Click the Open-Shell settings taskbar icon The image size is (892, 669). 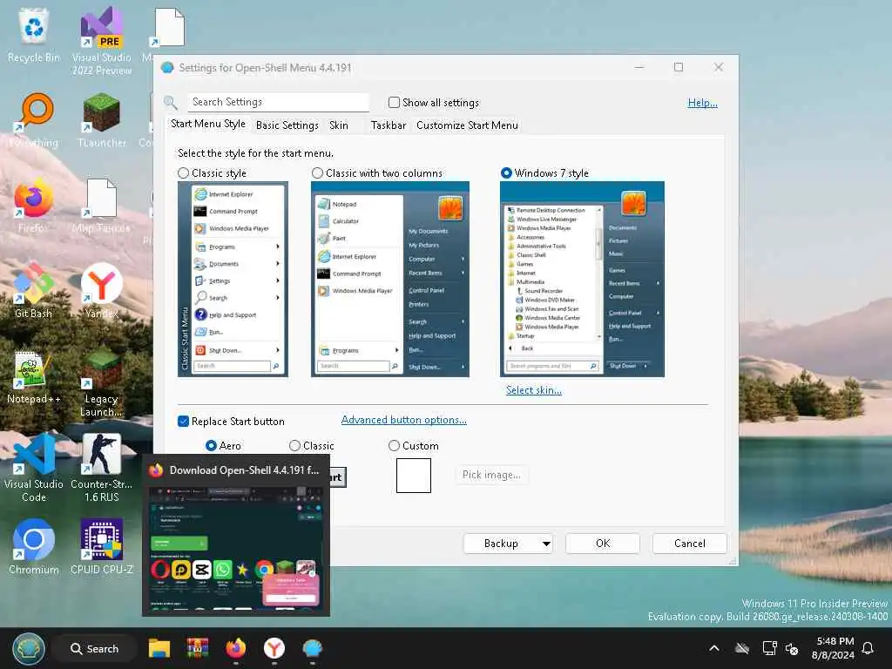tap(313, 648)
